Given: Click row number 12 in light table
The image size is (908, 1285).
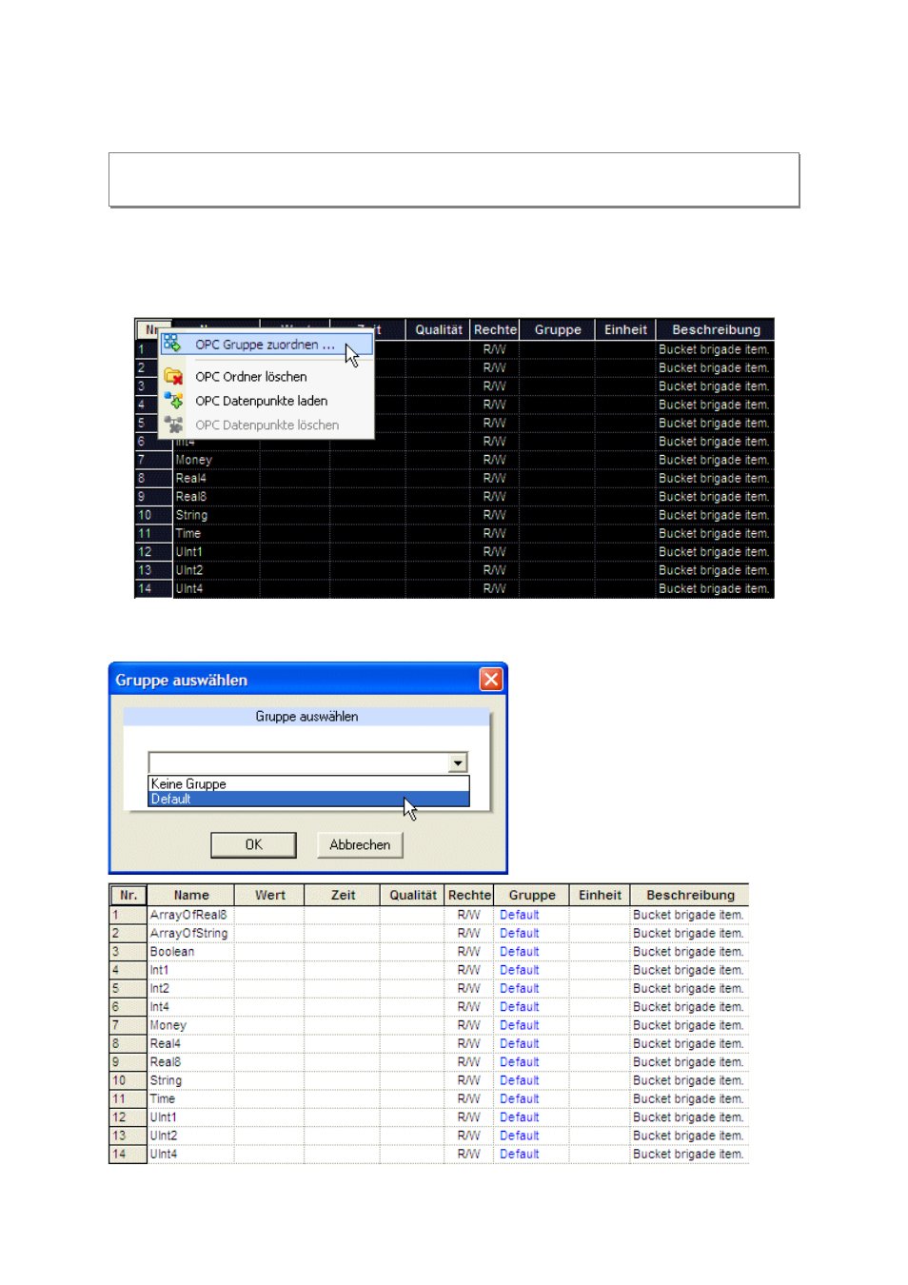Looking at the screenshot, I should coord(128,1117).
